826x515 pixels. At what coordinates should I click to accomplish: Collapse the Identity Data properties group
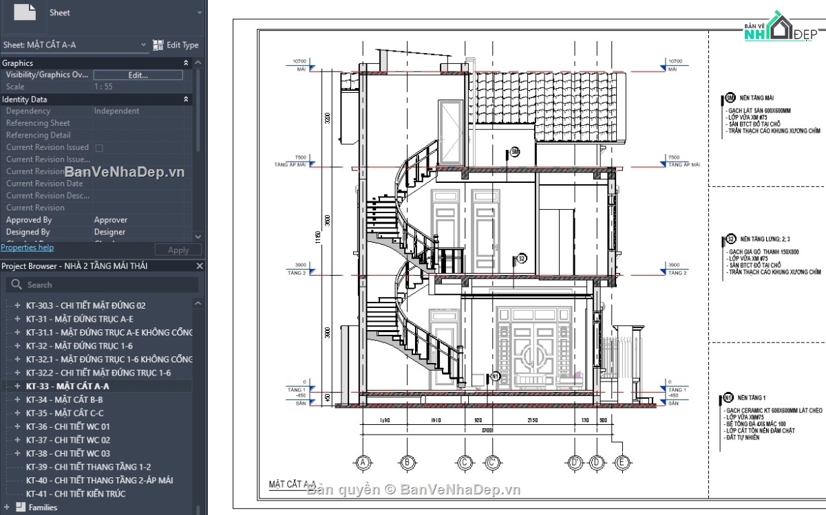(186, 99)
